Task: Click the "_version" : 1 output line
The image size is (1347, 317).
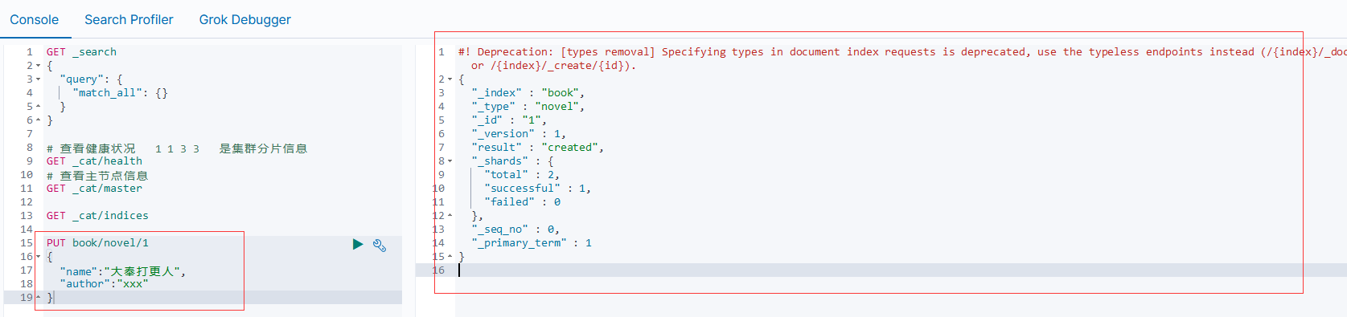Action: (518, 134)
